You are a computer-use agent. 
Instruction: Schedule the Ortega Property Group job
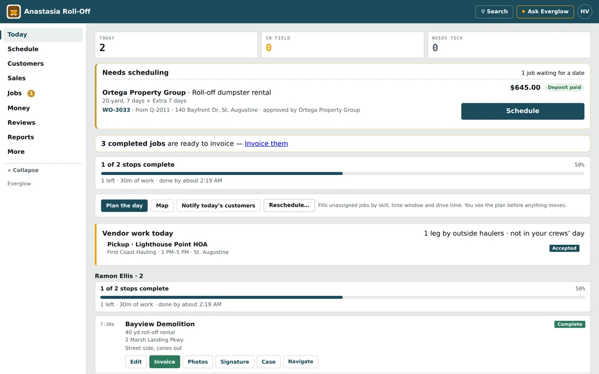pyautogui.click(x=522, y=111)
